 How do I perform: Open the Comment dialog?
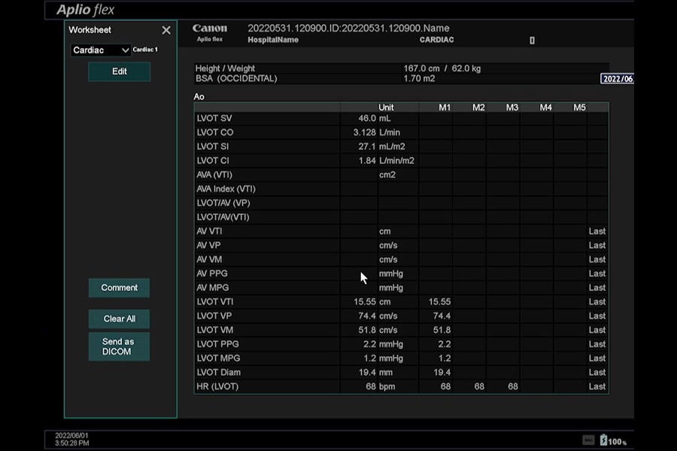coord(119,288)
